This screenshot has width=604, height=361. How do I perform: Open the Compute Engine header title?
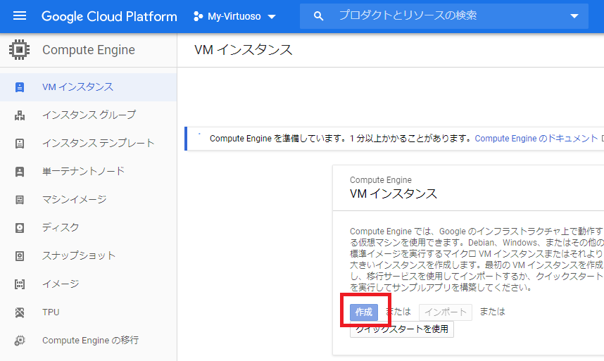pyautogui.click(x=89, y=50)
